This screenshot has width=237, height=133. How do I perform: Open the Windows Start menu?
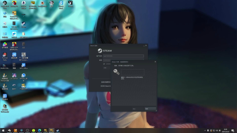tap(3, 130)
